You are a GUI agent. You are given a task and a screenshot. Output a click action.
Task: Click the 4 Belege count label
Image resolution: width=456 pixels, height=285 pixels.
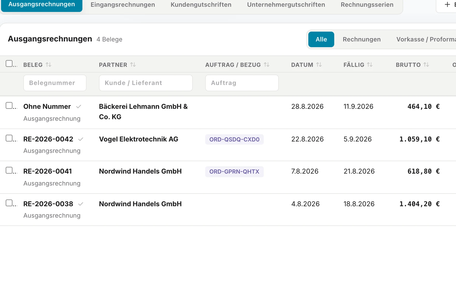click(x=109, y=39)
